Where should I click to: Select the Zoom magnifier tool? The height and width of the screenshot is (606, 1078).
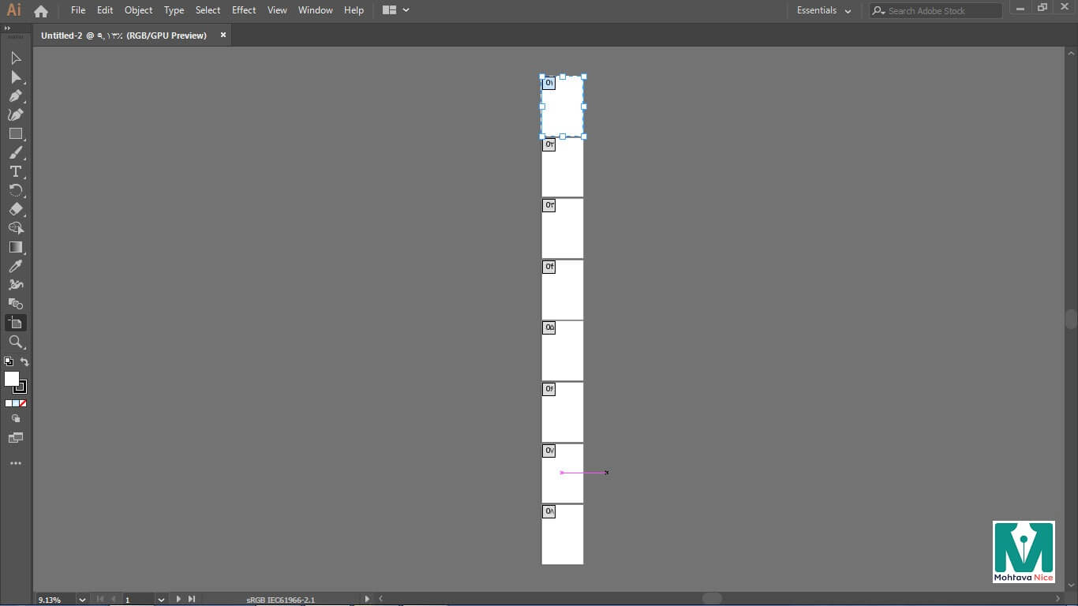click(15, 342)
